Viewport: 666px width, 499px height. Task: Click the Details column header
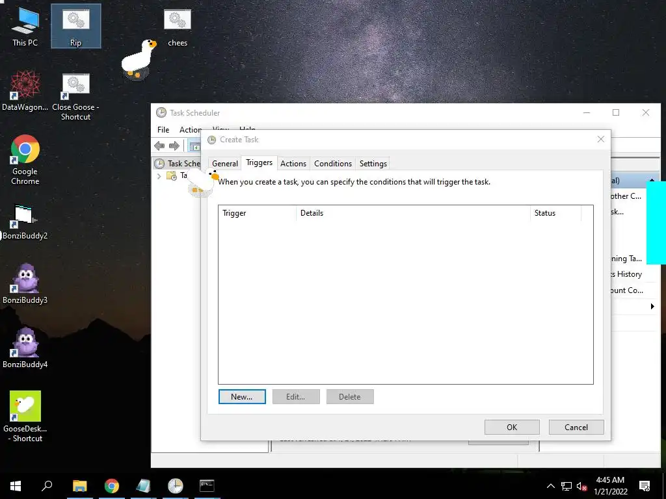coord(413,213)
